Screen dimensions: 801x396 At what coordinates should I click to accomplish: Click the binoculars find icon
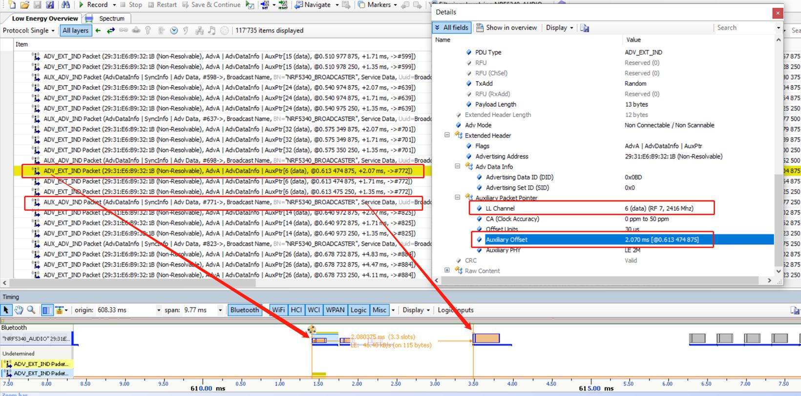point(65,5)
